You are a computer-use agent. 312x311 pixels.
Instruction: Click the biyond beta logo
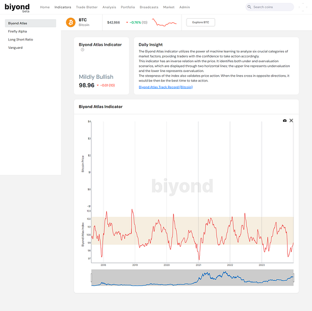coord(17,8)
